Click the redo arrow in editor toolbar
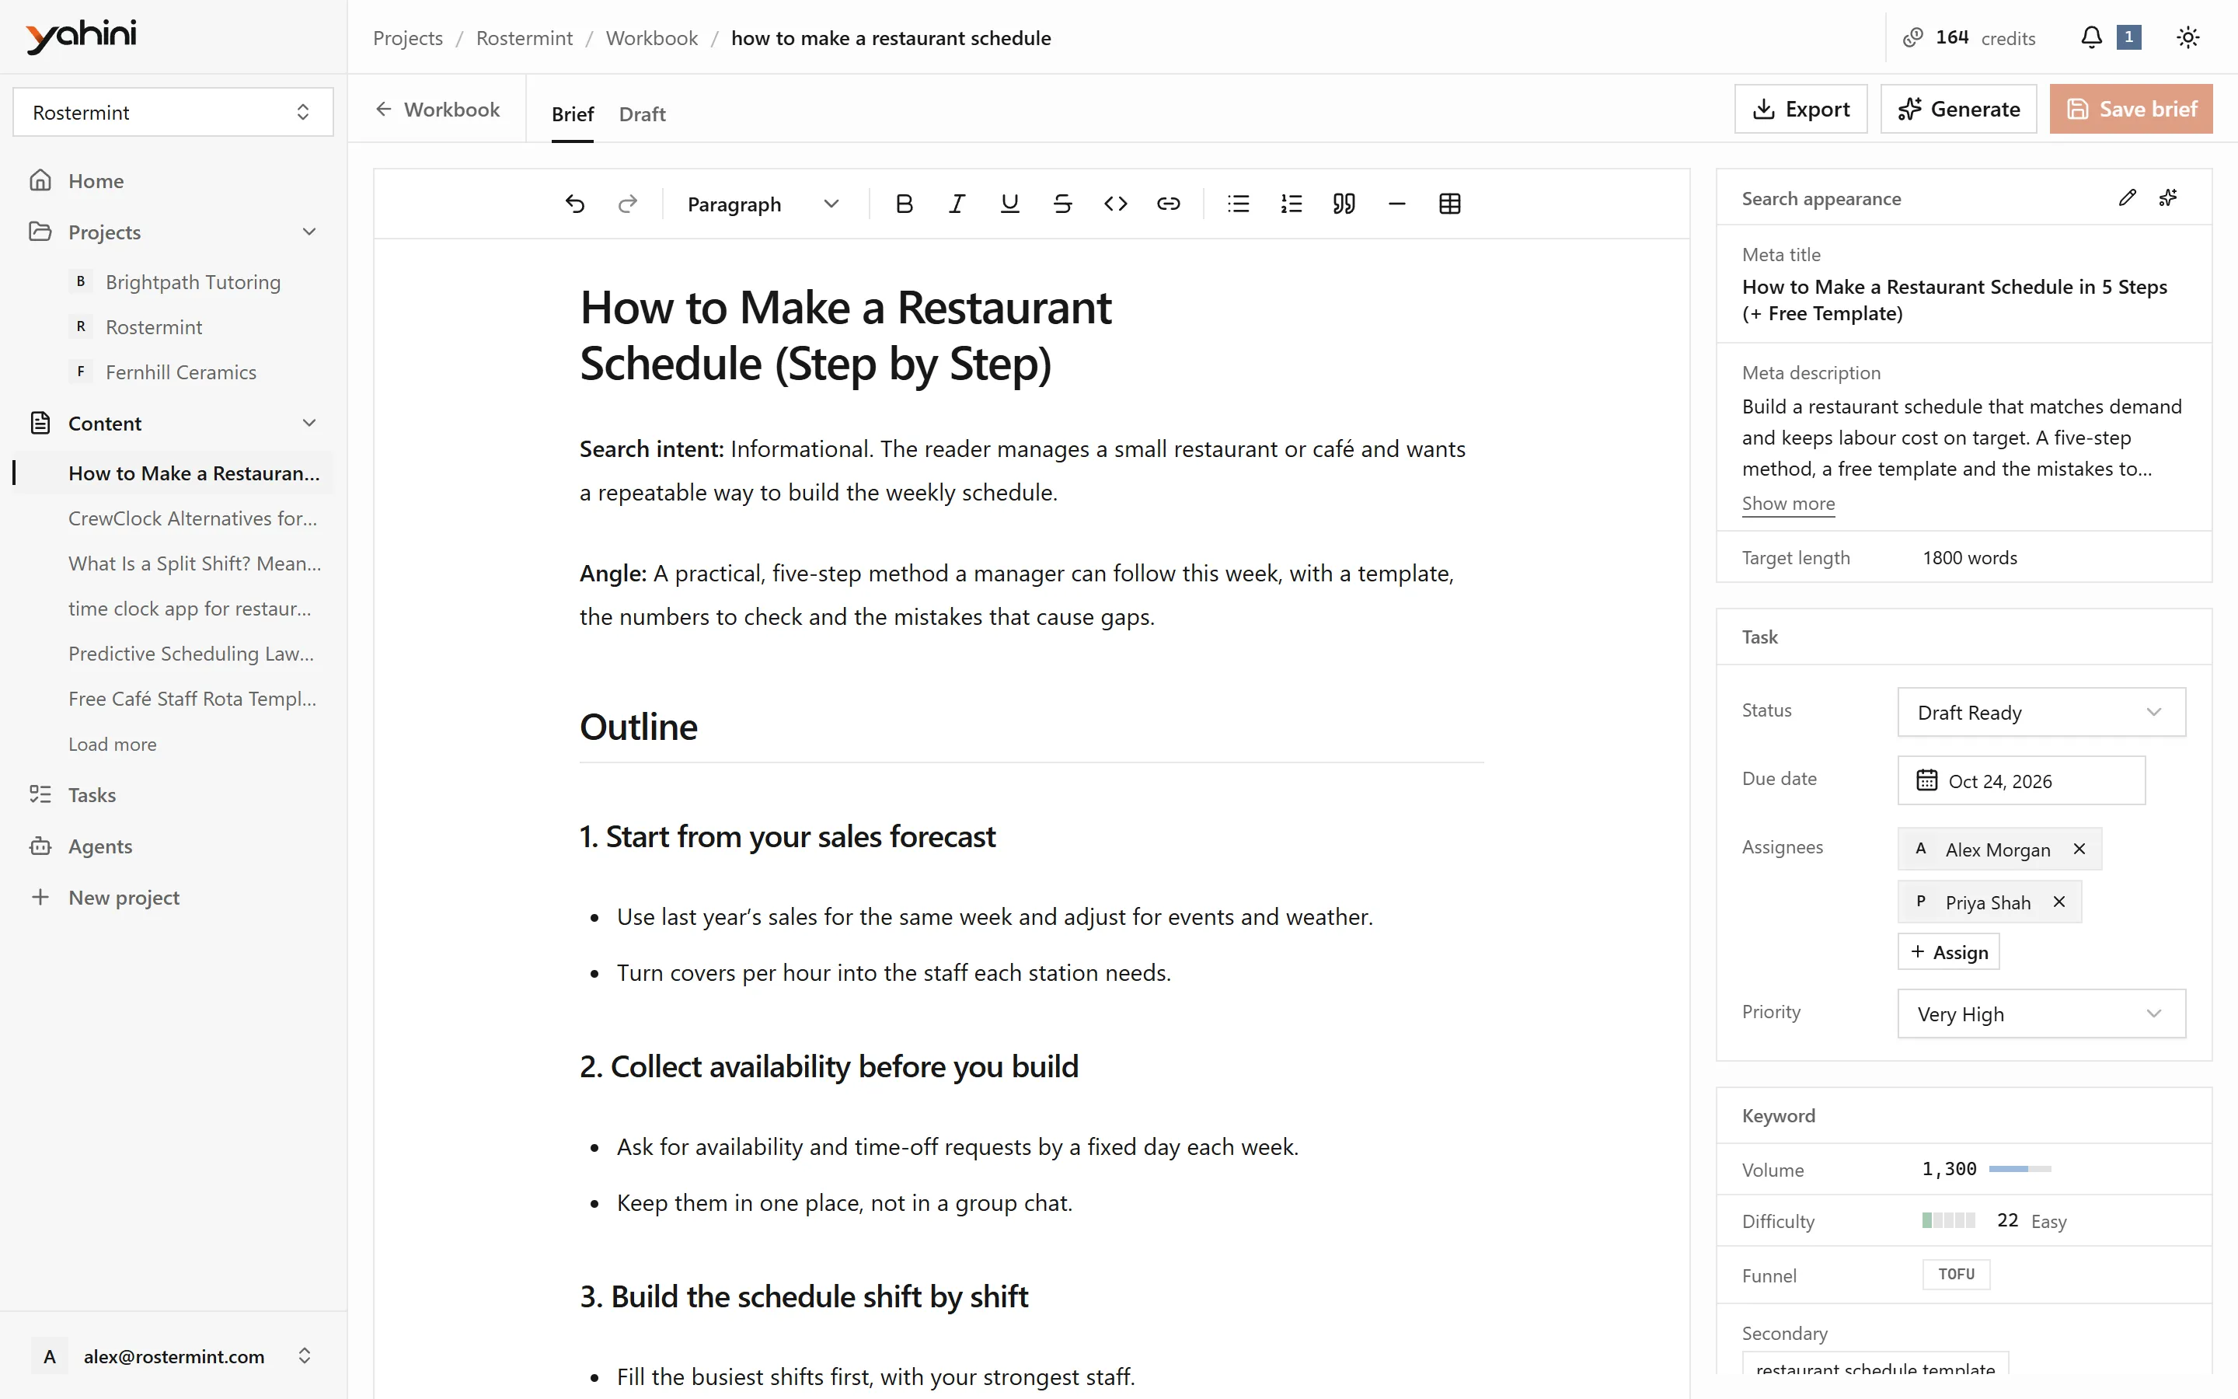 (x=628, y=204)
